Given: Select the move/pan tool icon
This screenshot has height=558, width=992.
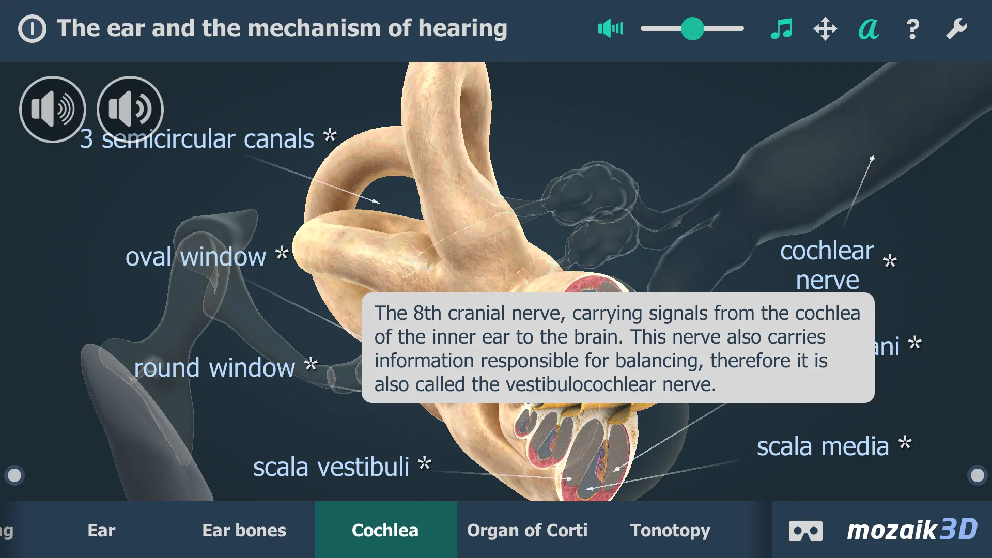Looking at the screenshot, I should click(824, 27).
